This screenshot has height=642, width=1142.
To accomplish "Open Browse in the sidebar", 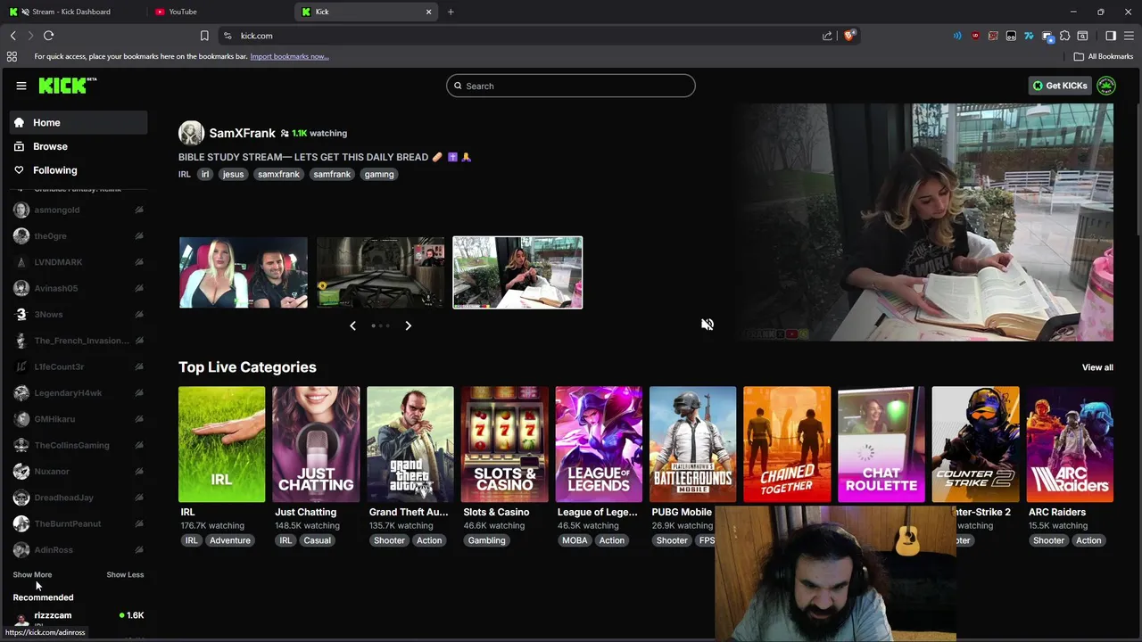I will tap(79, 146).
